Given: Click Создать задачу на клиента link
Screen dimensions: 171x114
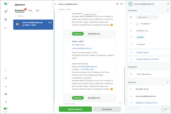Looking at the screenshot, I should tap(147, 59).
